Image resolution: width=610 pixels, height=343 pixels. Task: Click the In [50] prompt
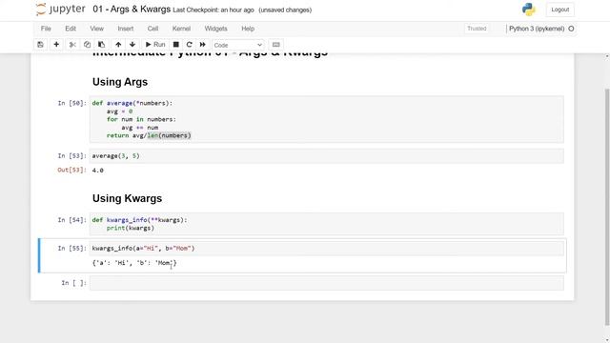pyautogui.click(x=72, y=103)
